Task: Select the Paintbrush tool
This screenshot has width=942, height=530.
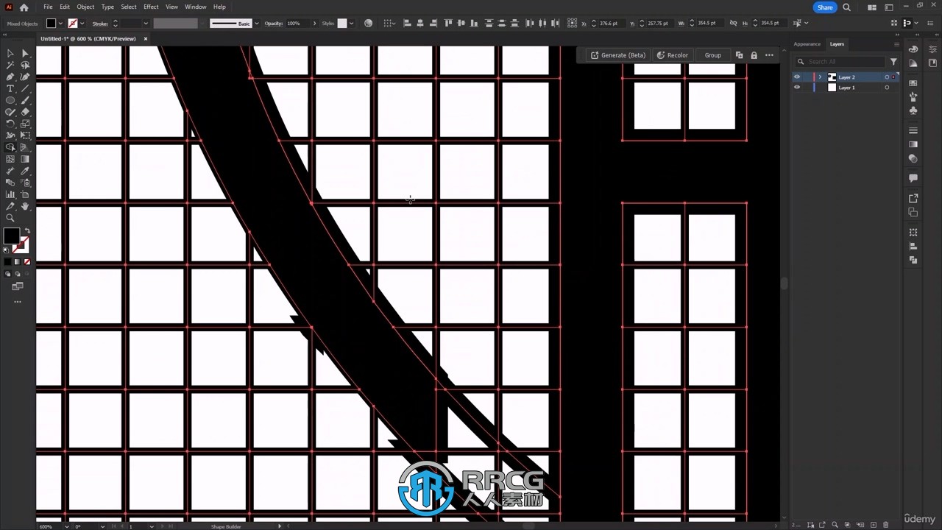Action: pos(25,100)
